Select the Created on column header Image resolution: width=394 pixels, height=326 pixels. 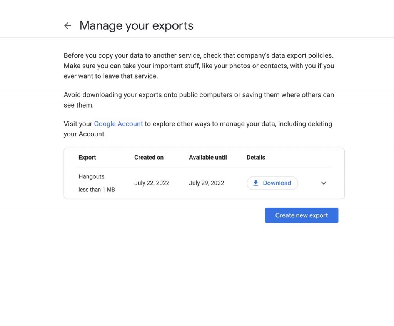149,157
